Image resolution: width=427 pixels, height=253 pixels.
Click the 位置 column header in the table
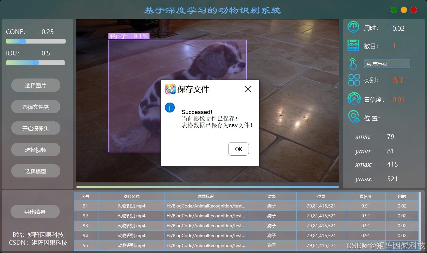click(321, 196)
